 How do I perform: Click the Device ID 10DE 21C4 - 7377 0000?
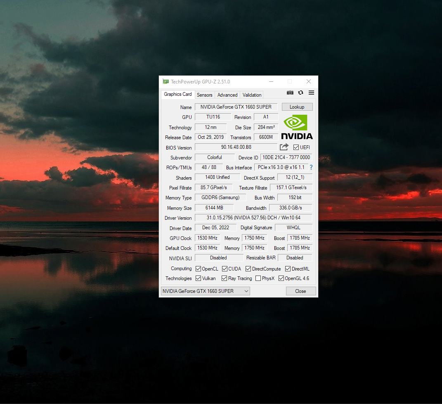286,157
